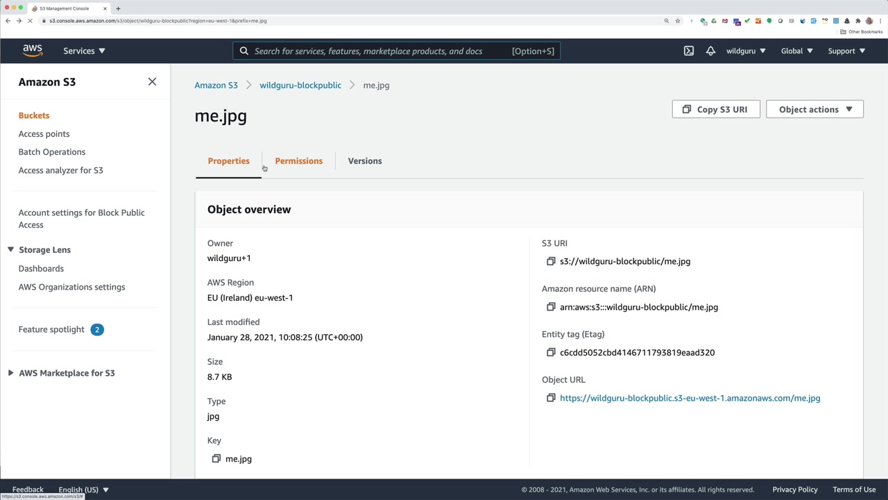Close the Amazon S3 side panel
This screenshot has height=500, width=888.
(152, 82)
